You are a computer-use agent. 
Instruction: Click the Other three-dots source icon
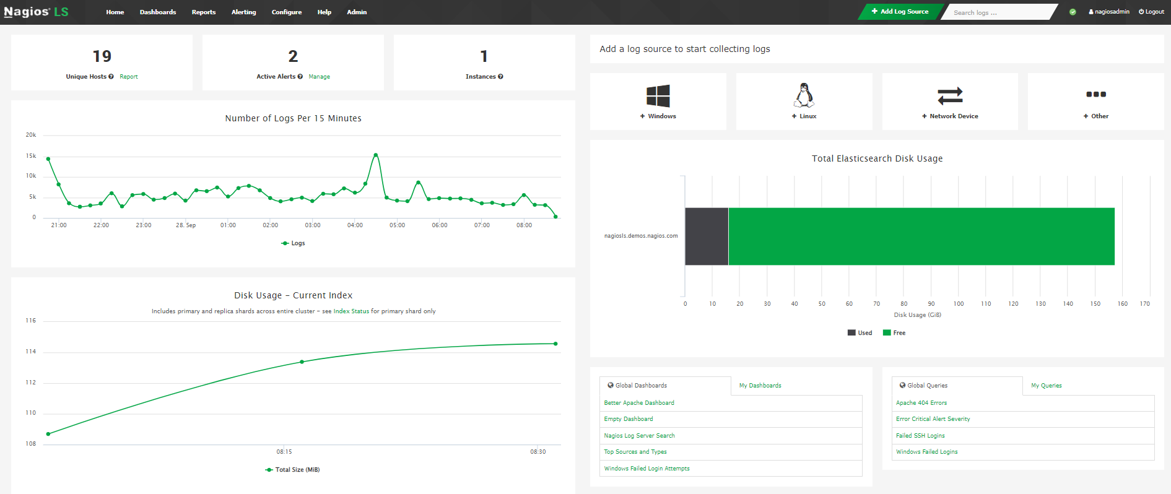[1095, 95]
